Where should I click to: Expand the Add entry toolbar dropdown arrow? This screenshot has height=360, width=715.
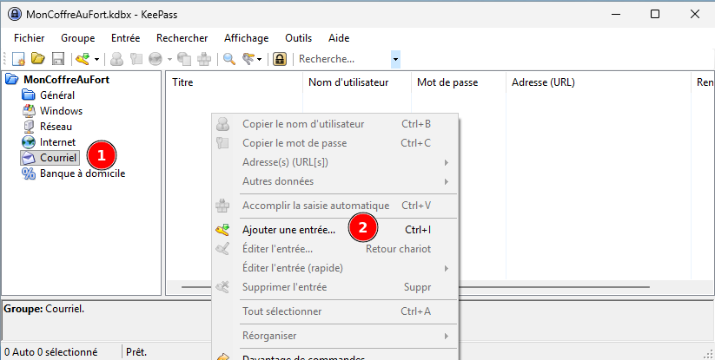point(96,59)
